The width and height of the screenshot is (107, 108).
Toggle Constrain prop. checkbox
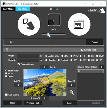pos(19,64)
